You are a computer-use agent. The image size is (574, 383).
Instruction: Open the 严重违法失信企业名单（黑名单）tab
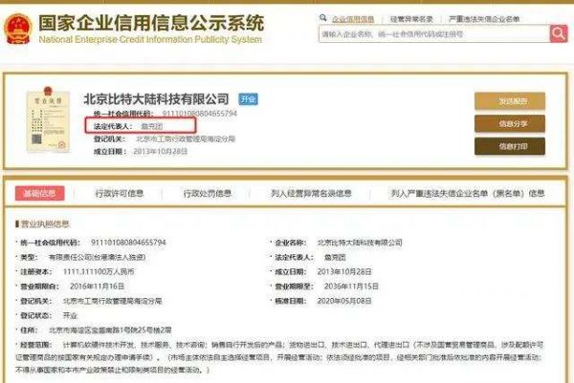463,193
